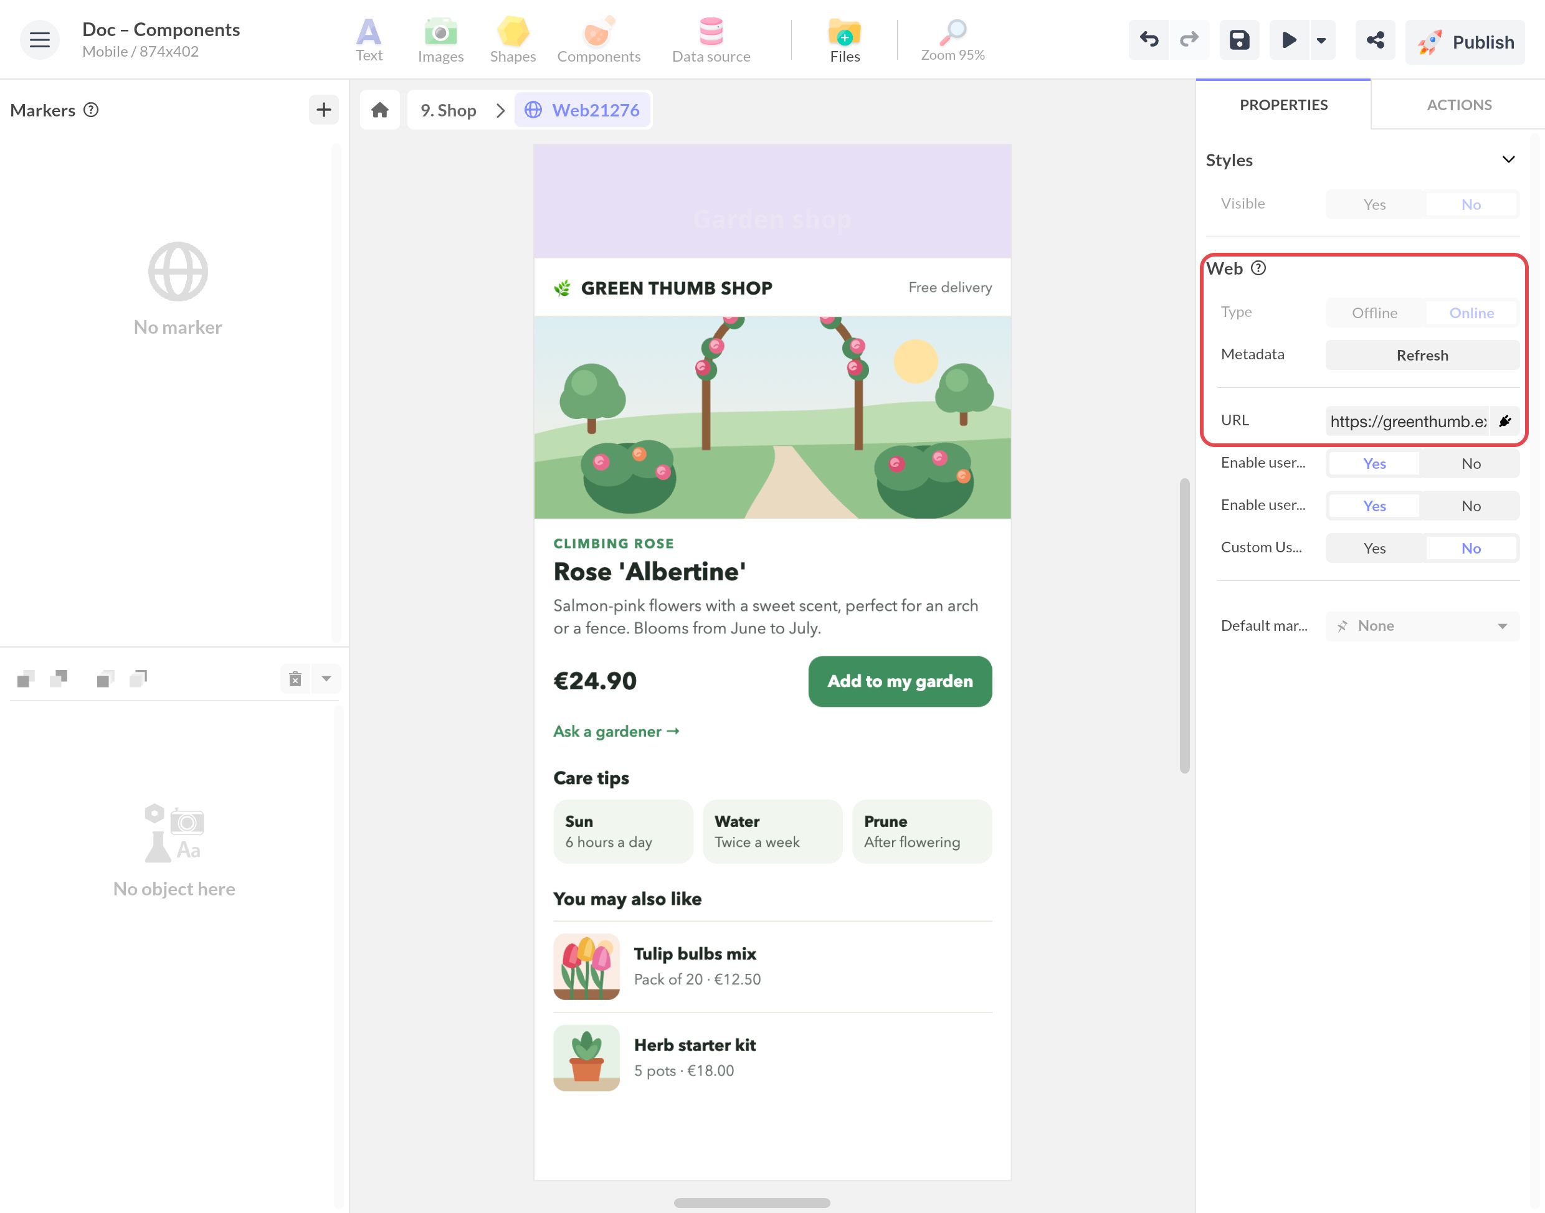Viewport: 1545px width, 1213px height.
Task: Open the share options
Action: tap(1375, 40)
